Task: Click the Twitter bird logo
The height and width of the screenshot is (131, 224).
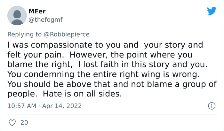Action: tap(212, 11)
